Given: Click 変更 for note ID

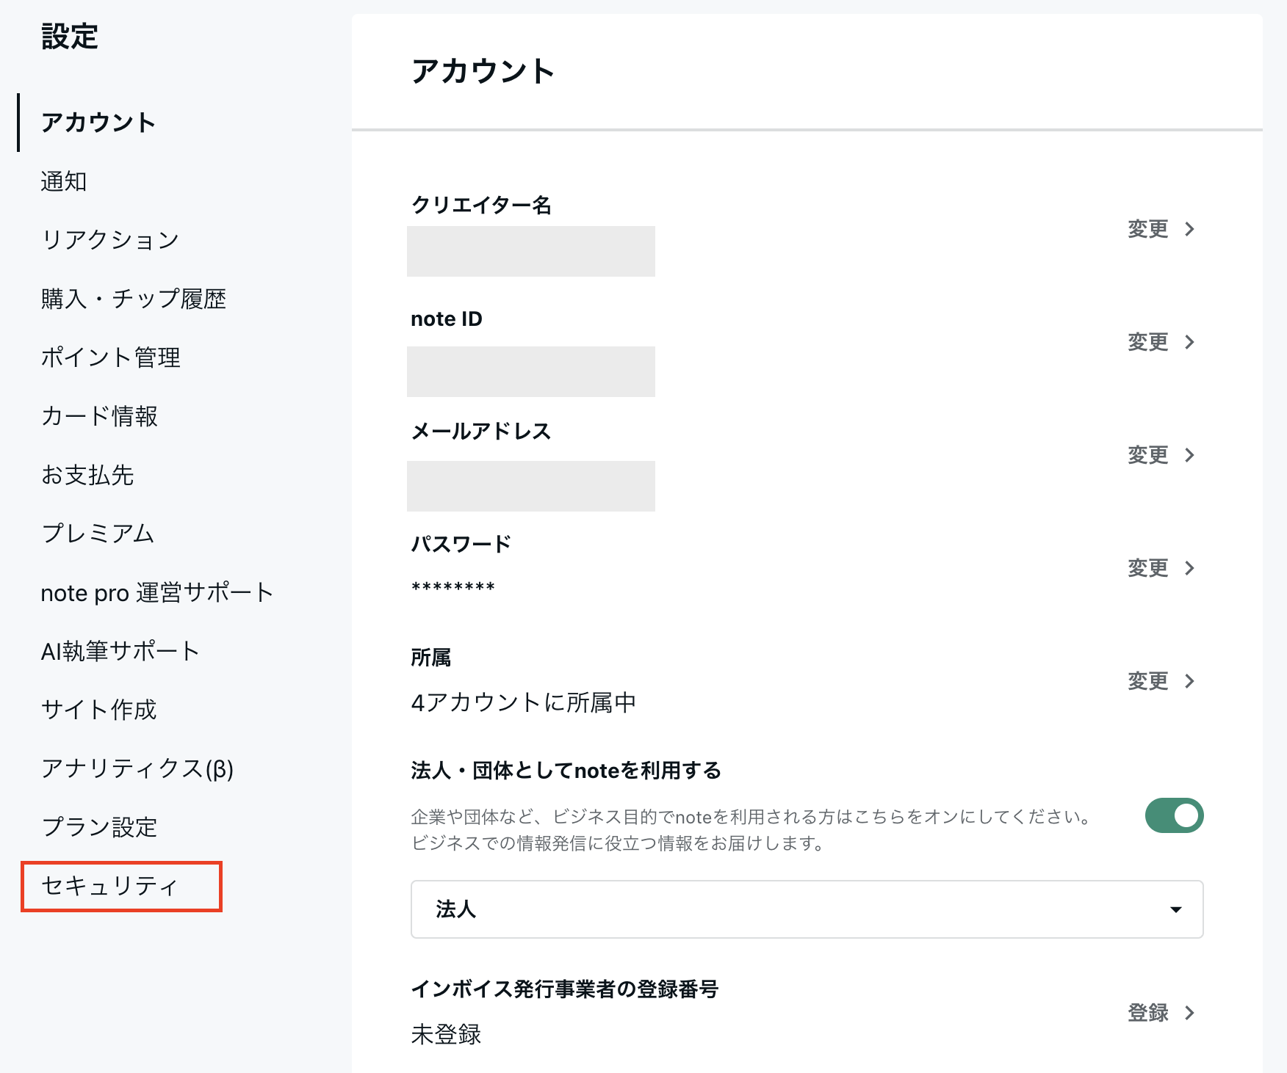Looking at the screenshot, I should click(1148, 342).
